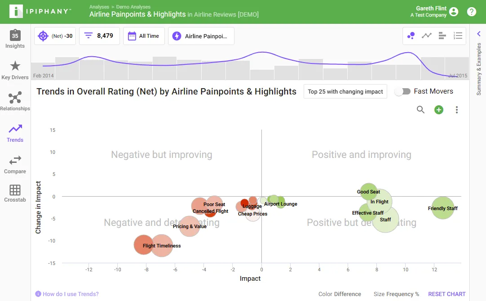The width and height of the screenshot is (486, 301).
Task: Open the Insights panel with badge 35
Action: pos(15,39)
